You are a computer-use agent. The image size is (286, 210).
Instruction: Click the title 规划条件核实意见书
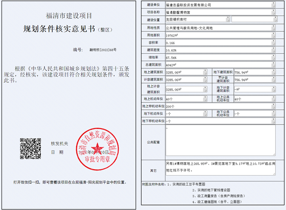[x=59, y=29]
